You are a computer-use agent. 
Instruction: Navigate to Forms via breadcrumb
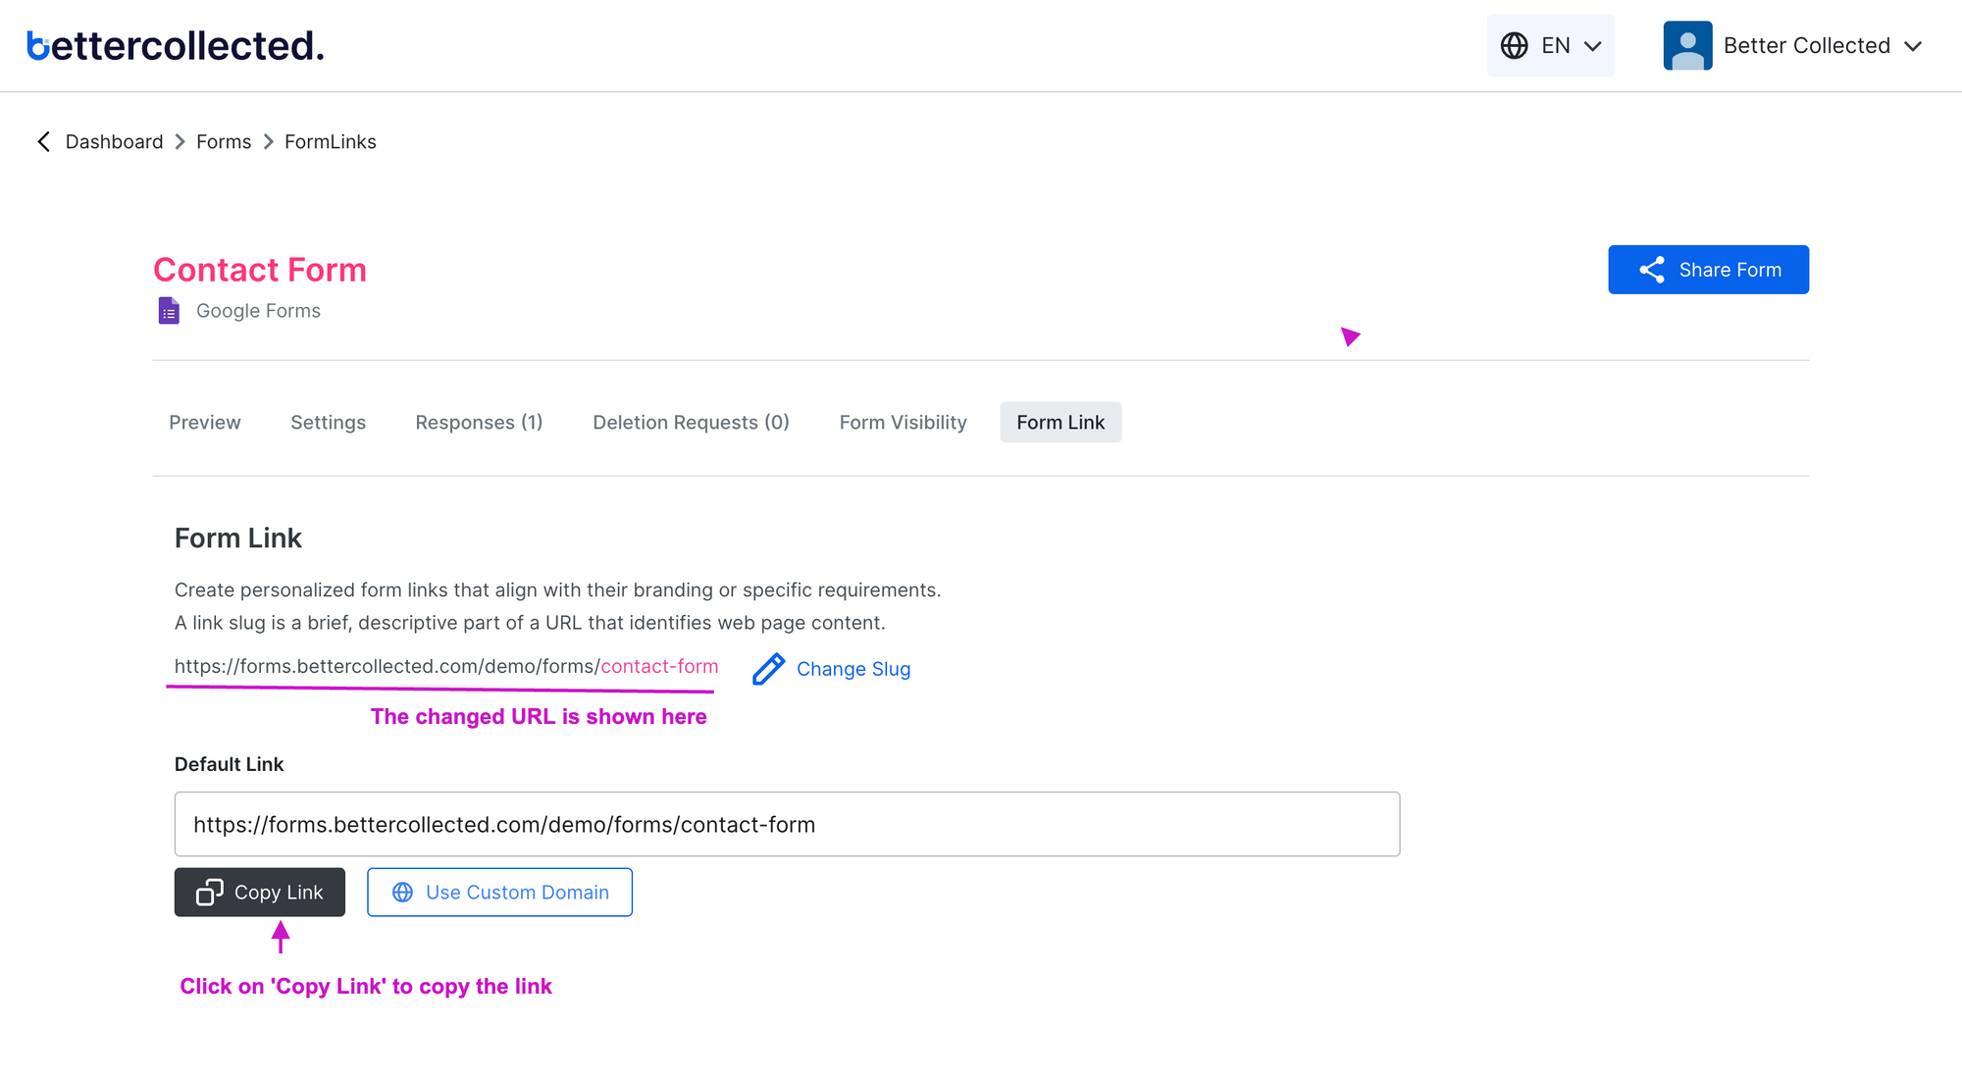coord(223,141)
